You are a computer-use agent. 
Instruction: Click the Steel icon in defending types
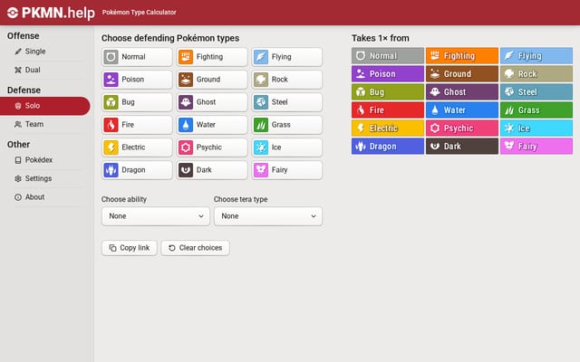(x=261, y=102)
